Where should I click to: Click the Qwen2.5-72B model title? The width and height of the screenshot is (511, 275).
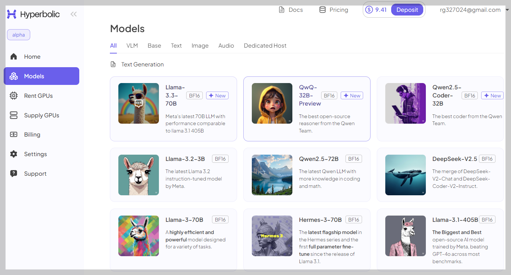[319, 159]
